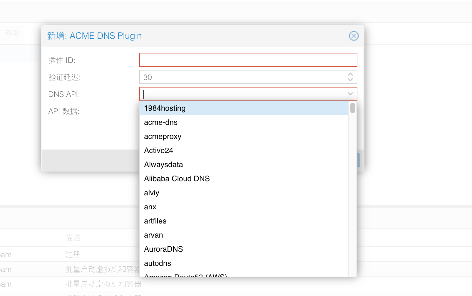Image resolution: width=472 pixels, height=296 pixels.
Task: Pick alviy from the dropdown list
Action: [244, 193]
